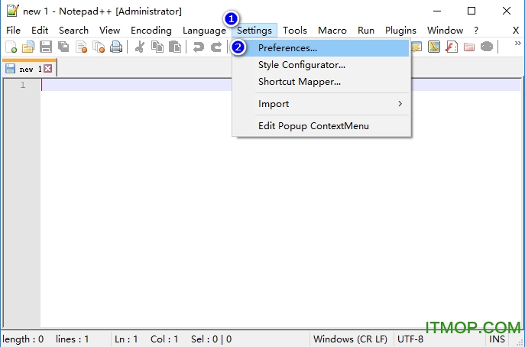The height and width of the screenshot is (347, 525).
Task: Open the Encoding menu
Action: click(151, 31)
